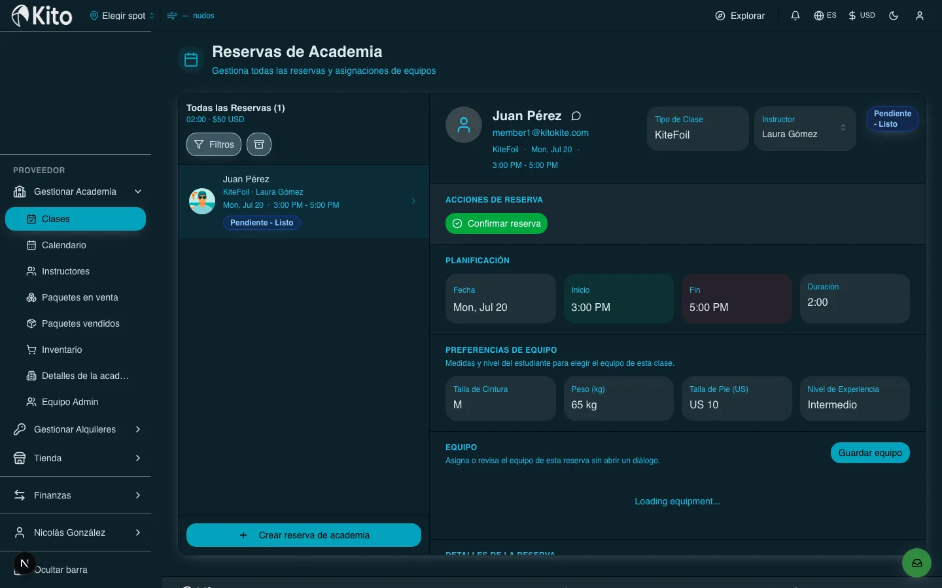The height and width of the screenshot is (588, 942).
Task: Click the Todas las Reservas (1) heading
Action: tap(235, 108)
